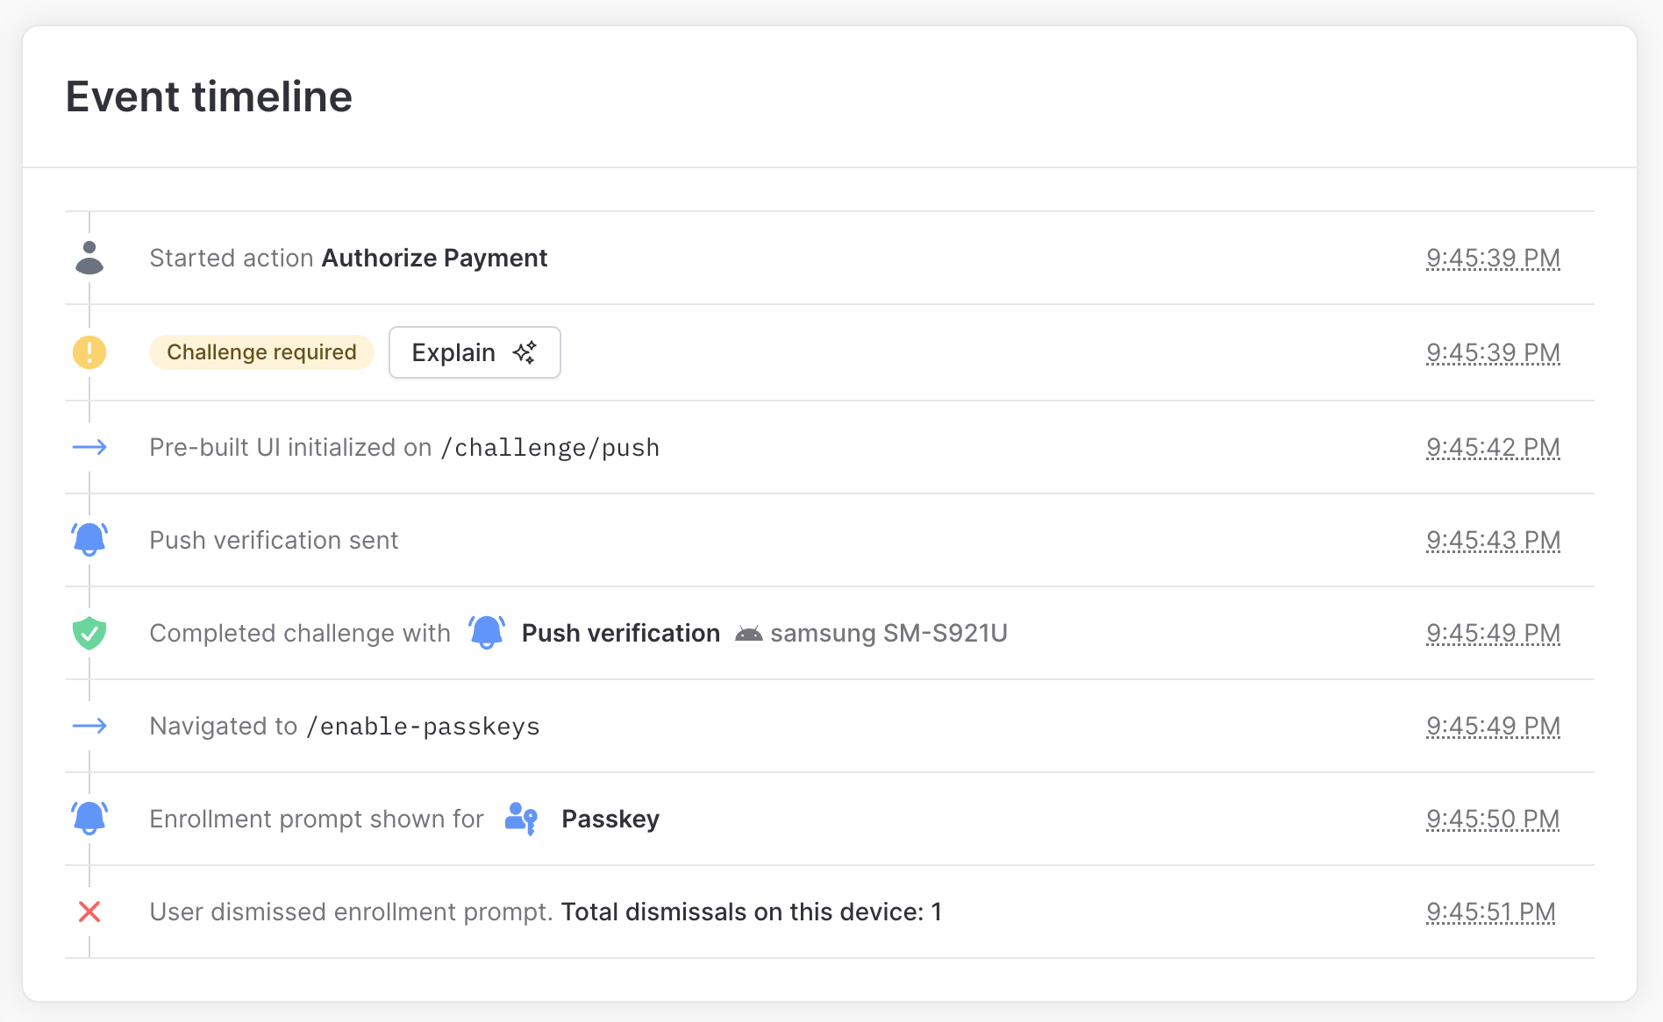
Task: Click the bold Passkey label
Action: pyautogui.click(x=610, y=819)
